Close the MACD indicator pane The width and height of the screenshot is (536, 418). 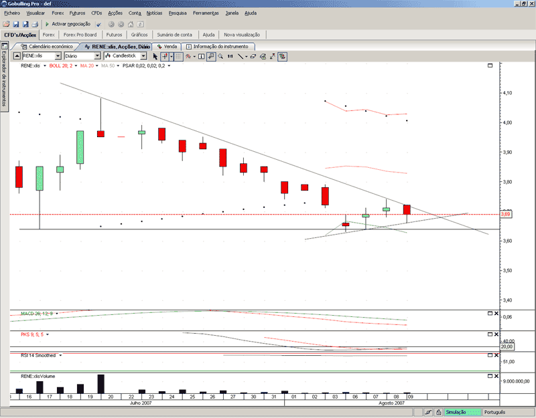coord(496,313)
